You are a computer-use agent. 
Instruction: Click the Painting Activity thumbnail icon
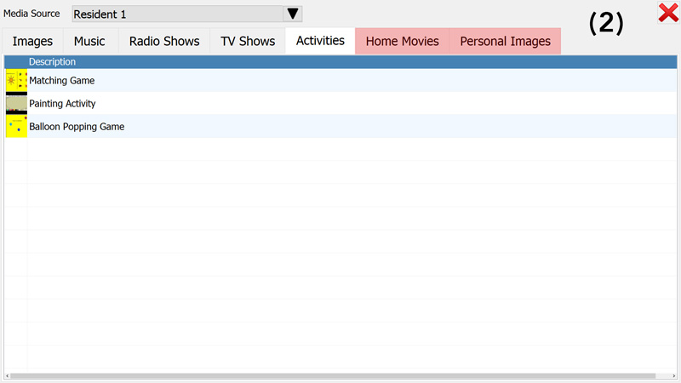point(15,104)
